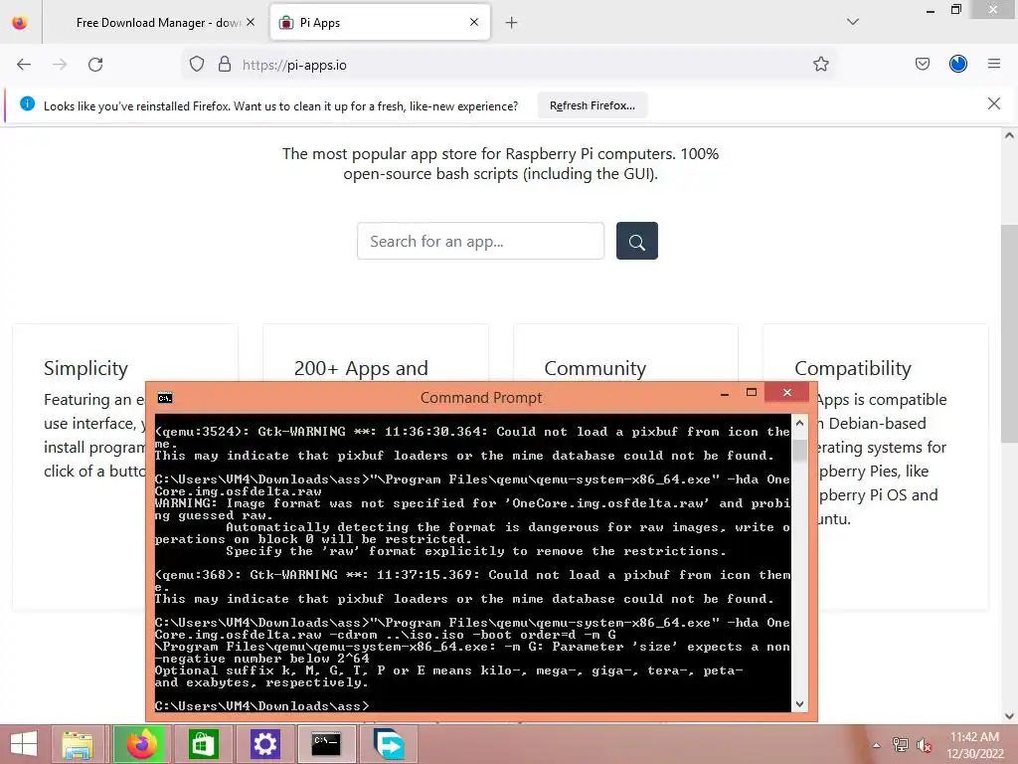The width and height of the screenshot is (1018, 764).
Task: Click the page scrollbar up arrow
Action: click(x=1009, y=135)
